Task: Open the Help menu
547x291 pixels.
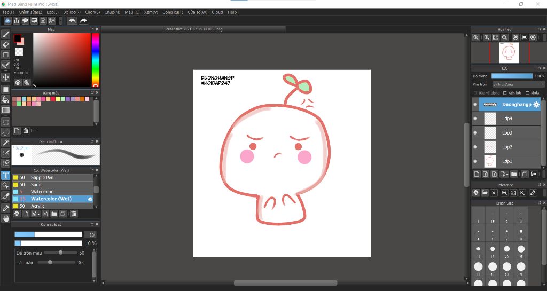Action: click(x=232, y=12)
